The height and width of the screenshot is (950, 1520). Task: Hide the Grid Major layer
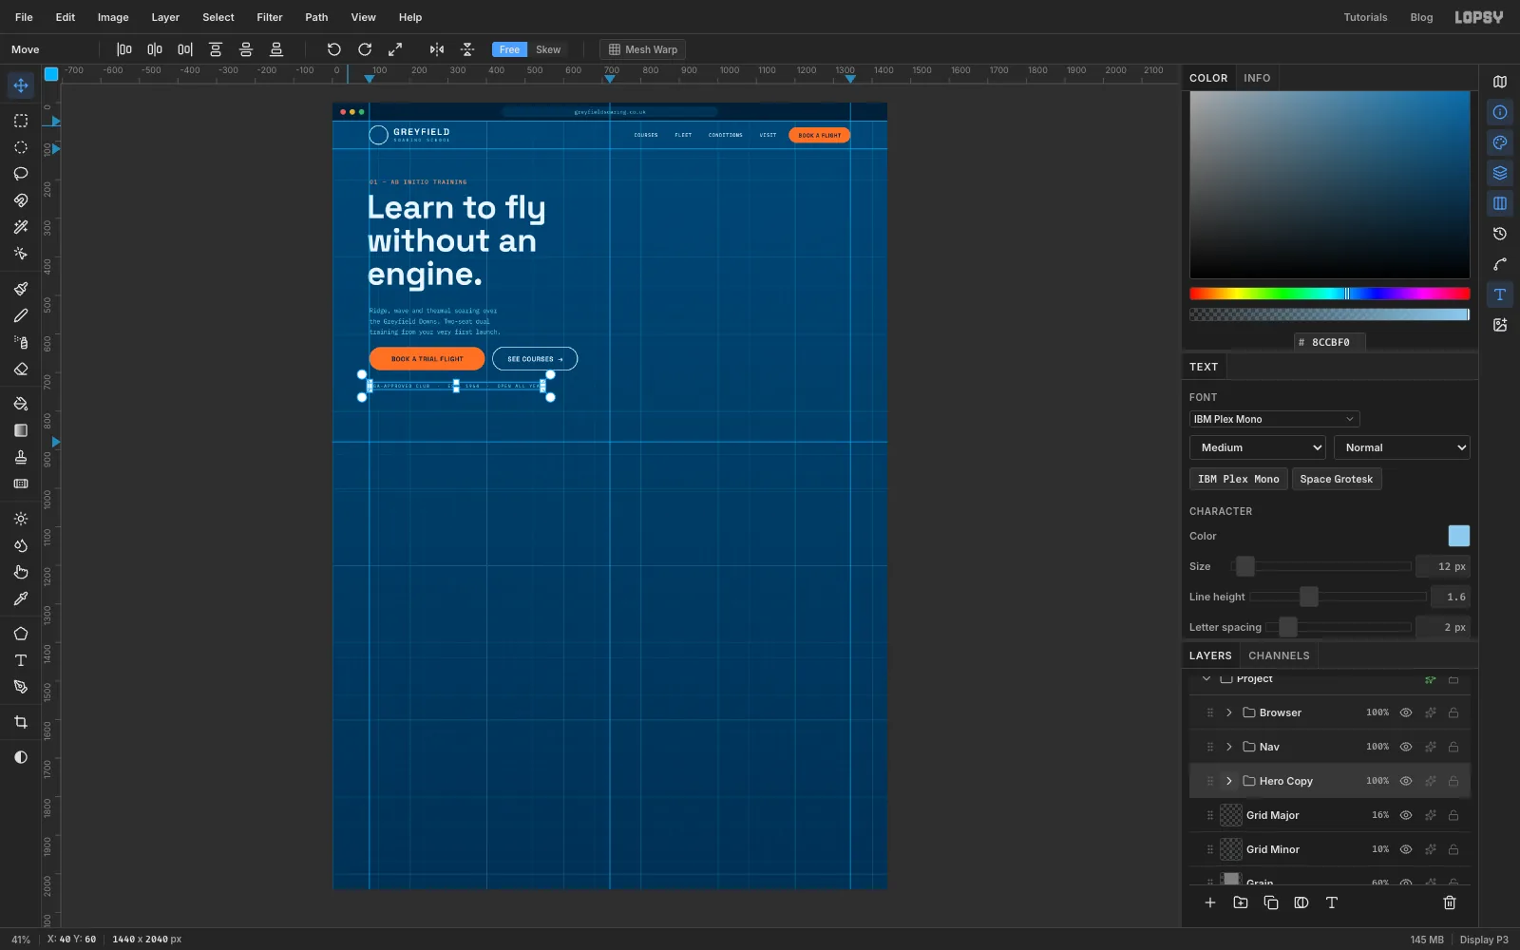point(1406,815)
